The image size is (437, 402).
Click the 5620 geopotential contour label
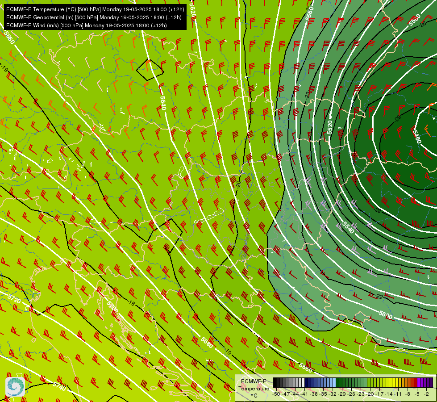pyautogui.click(x=192, y=9)
